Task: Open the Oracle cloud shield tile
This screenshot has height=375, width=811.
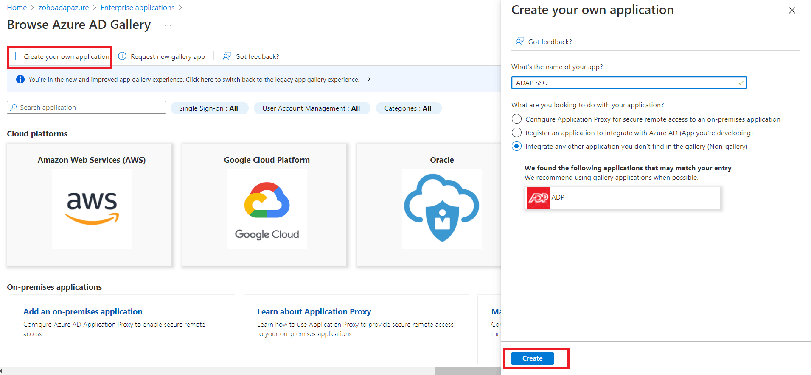Action: point(441,208)
